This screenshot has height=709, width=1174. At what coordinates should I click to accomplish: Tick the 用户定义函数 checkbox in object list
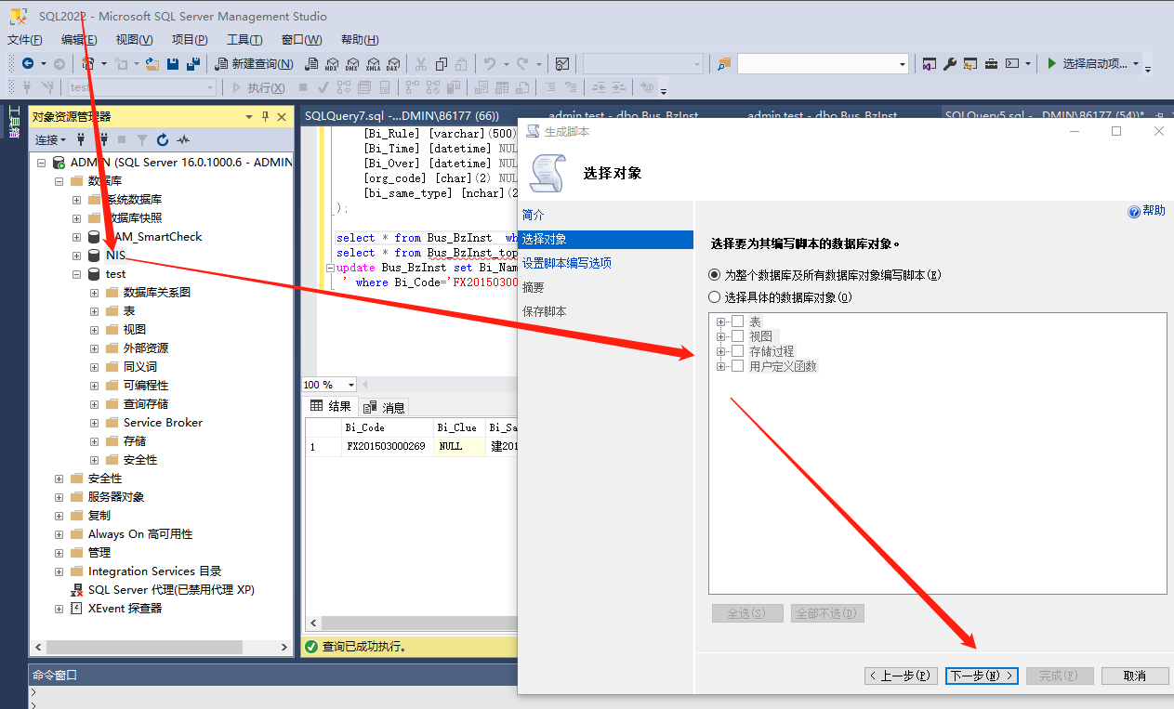pos(738,366)
